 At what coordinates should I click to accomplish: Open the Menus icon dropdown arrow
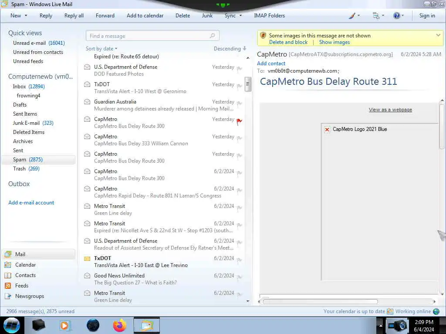point(383,16)
